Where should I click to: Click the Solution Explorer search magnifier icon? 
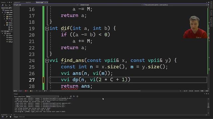(10, 8)
